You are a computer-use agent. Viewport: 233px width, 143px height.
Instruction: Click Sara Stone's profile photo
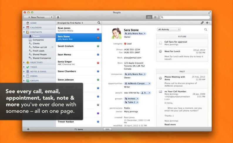point(117,33)
